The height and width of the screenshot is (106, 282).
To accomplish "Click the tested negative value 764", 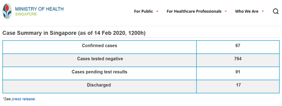I will [238, 59].
